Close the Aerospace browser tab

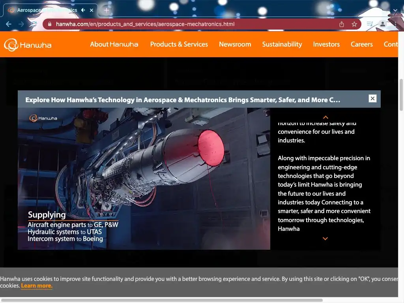92,10
